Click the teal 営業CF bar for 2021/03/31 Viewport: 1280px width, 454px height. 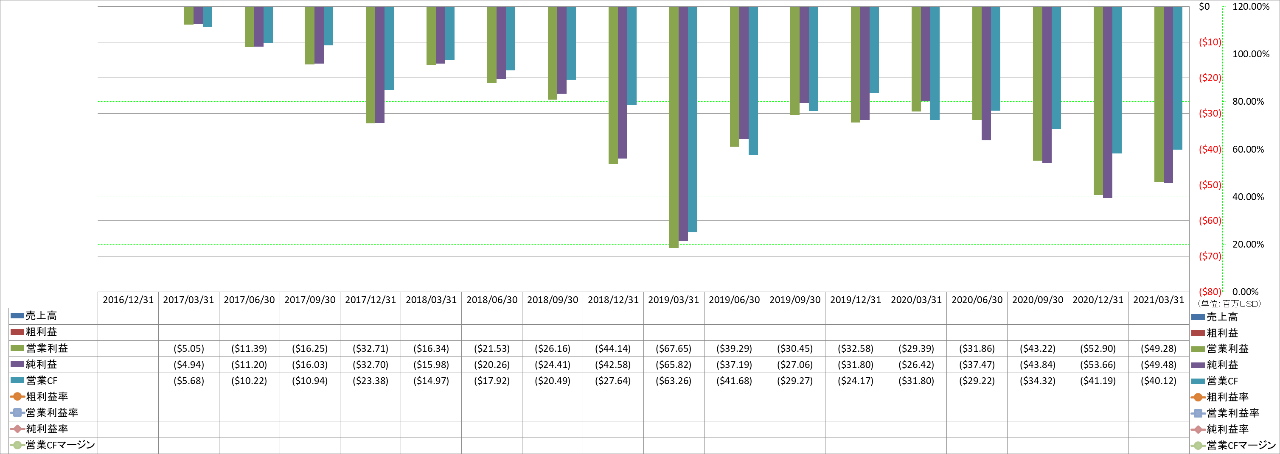pos(1178,78)
